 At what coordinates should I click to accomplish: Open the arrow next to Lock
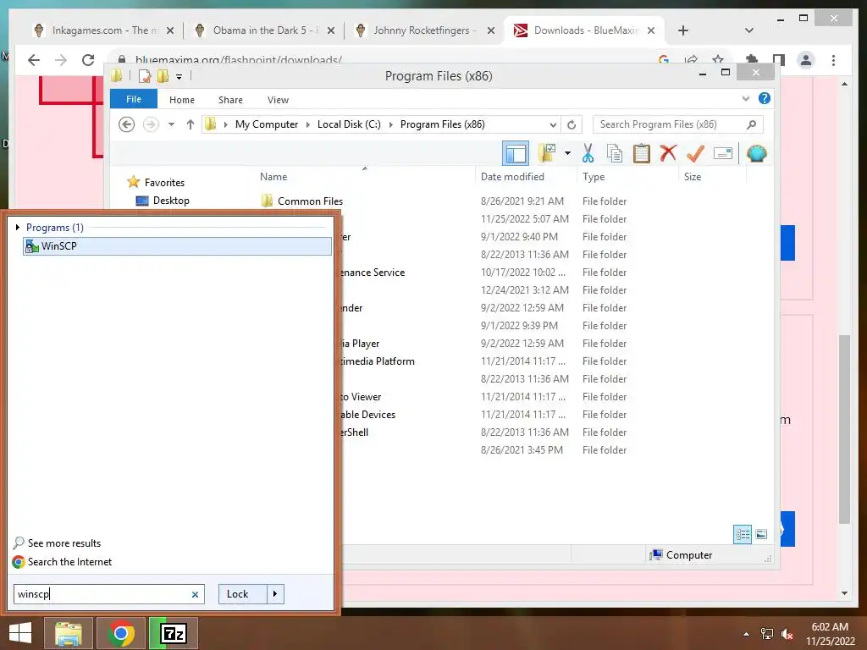tap(275, 594)
